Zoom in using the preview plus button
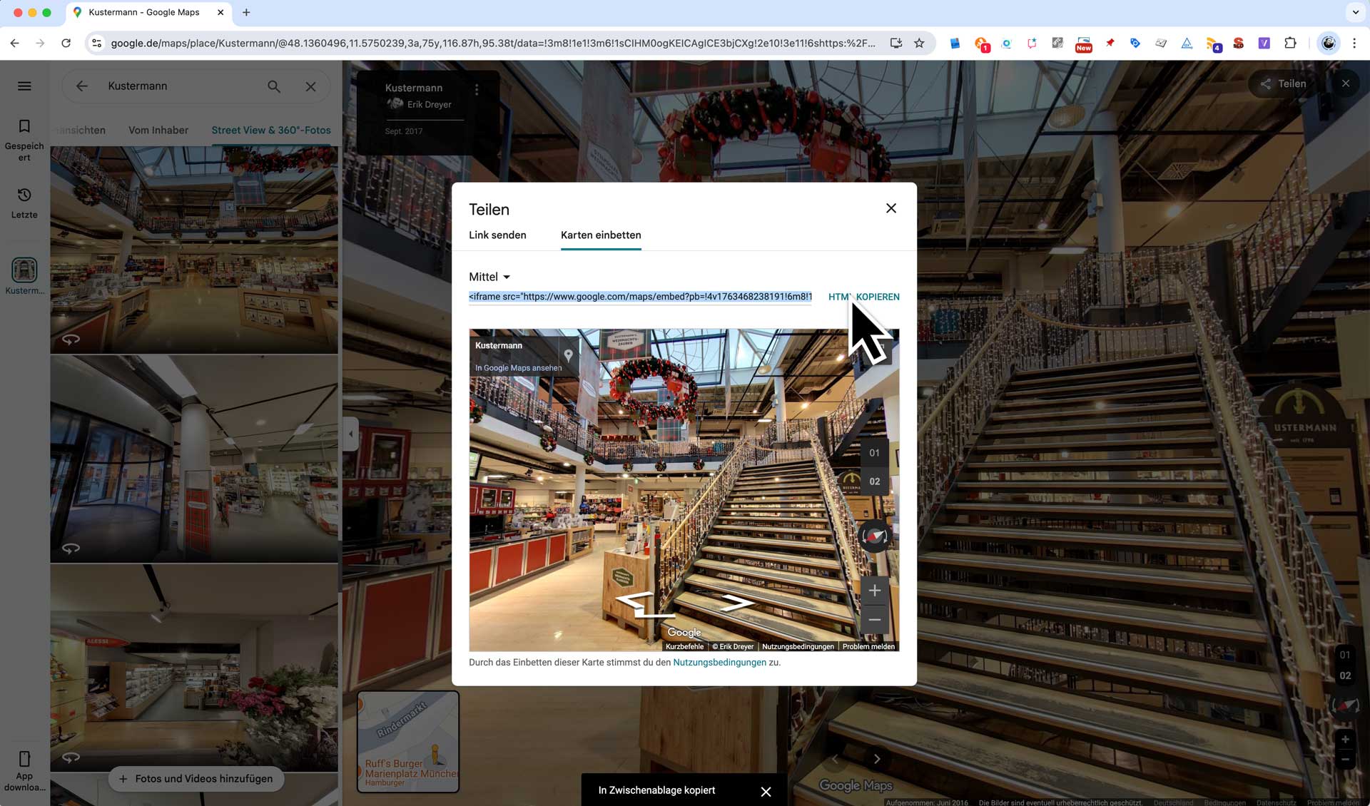Screen dimensions: 1370x806 [x=874, y=591]
